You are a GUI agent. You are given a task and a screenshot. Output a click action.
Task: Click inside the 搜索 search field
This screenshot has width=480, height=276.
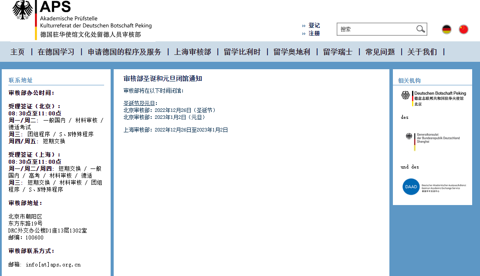pyautogui.click(x=376, y=30)
